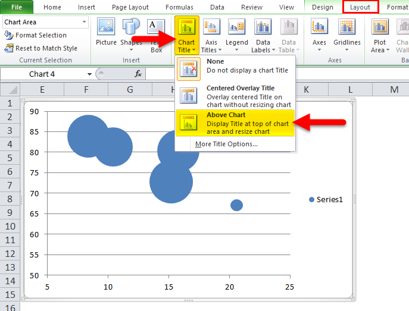Open More Title Options dialog

(x=226, y=144)
